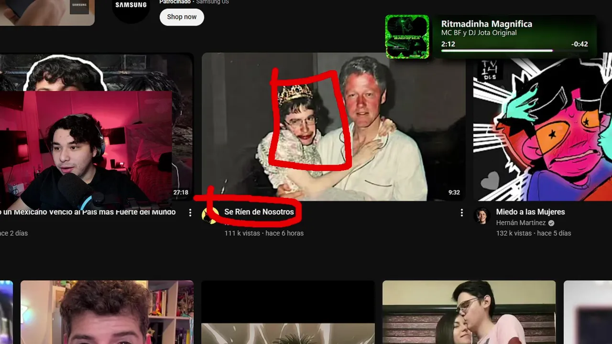Open title Mexicano Venció al País mas Fuerte

tap(88, 212)
